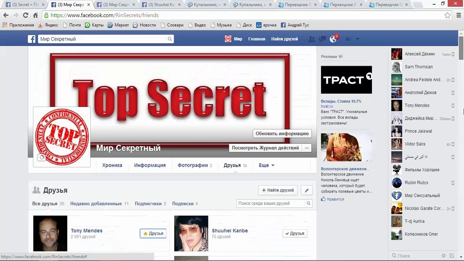
Task: Click the megaphone icon next to Реклама
Action: pyautogui.click(x=340, y=57)
